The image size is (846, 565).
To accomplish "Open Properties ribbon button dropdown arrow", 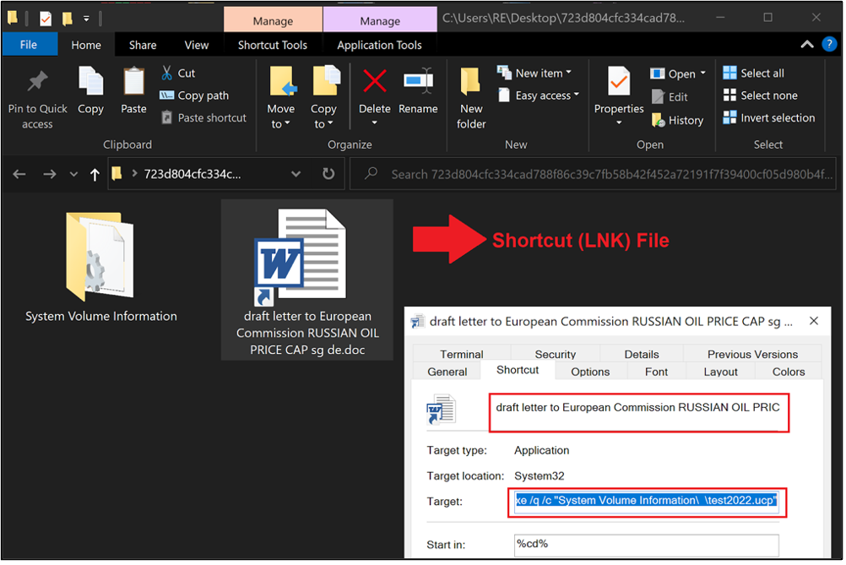I will click(x=619, y=123).
